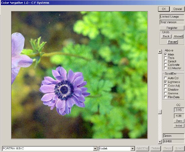Viewport: 185px width, 152px height.
Task: Revert all changes
Action: point(173,42)
